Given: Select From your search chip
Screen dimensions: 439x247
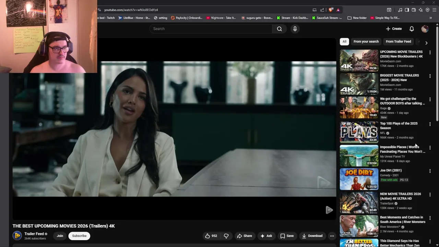Looking at the screenshot, I should [x=366, y=42].
